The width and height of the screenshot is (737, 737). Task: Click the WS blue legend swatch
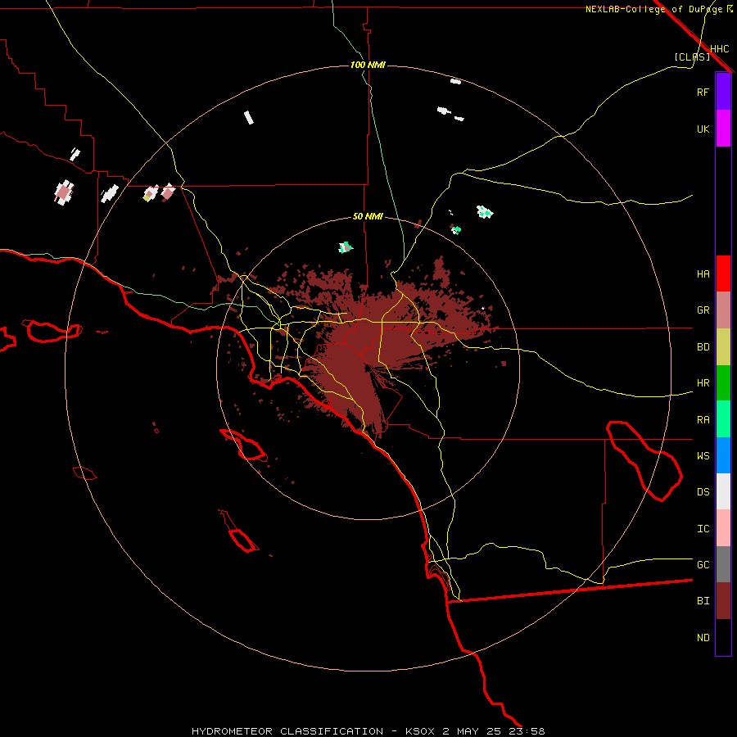[723, 455]
